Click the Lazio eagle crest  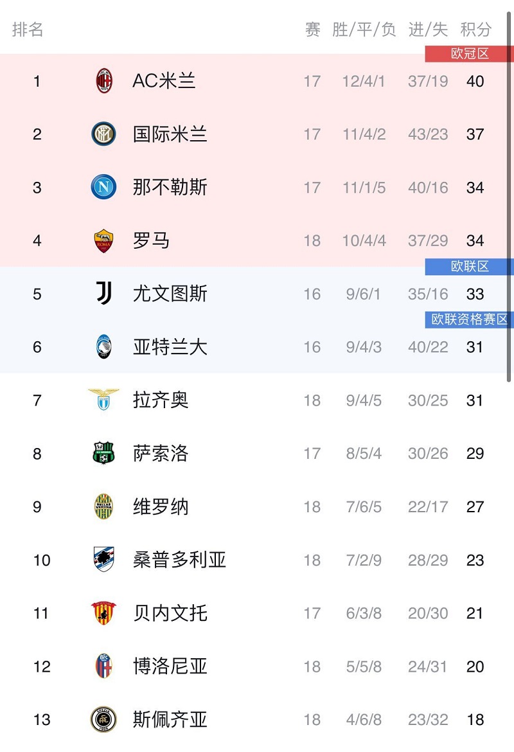point(103,399)
